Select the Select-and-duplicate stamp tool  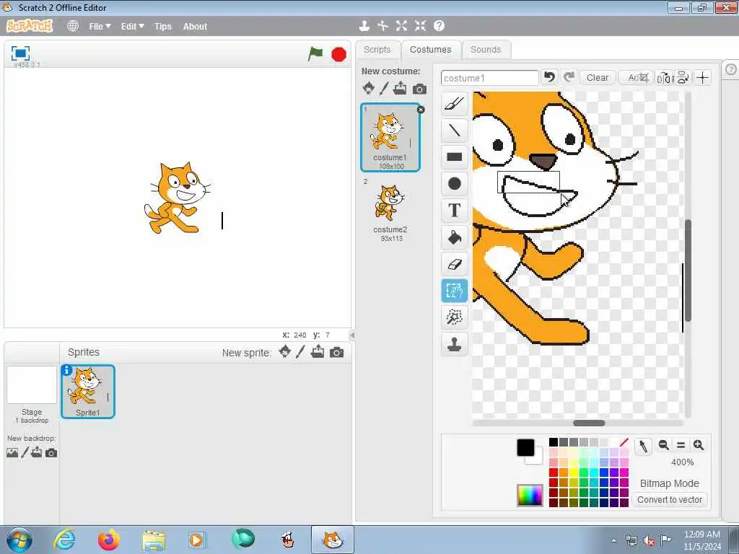[x=455, y=344]
